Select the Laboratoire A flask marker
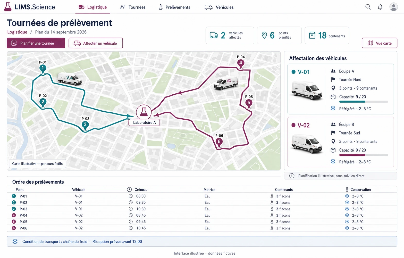404x258 pixels. pos(144,112)
